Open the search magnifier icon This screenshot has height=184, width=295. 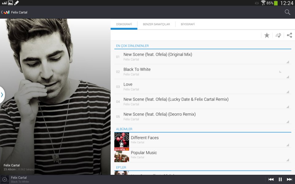(x=287, y=12)
